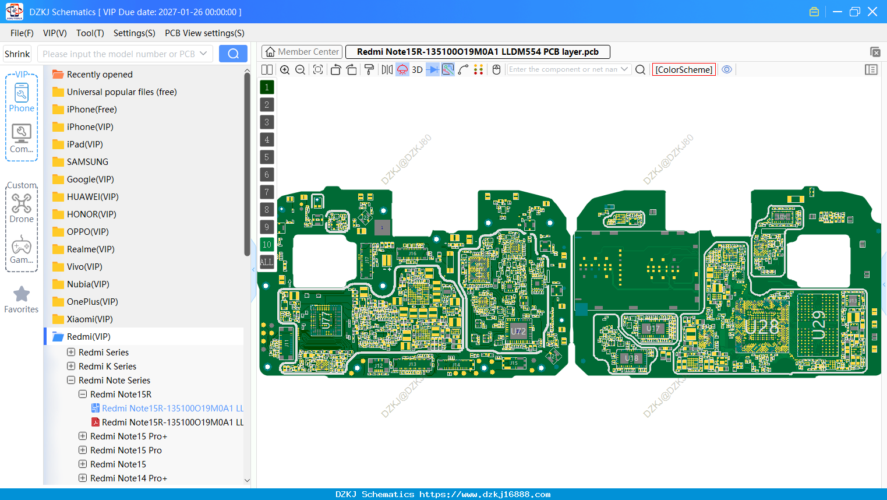Collapse the Redmi Note15R node
Screen dimensions: 887x500
[x=83, y=394]
